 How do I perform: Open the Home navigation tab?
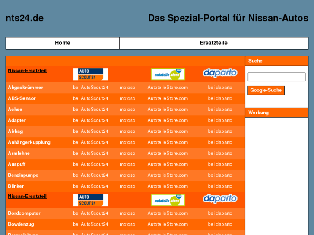coord(63,43)
